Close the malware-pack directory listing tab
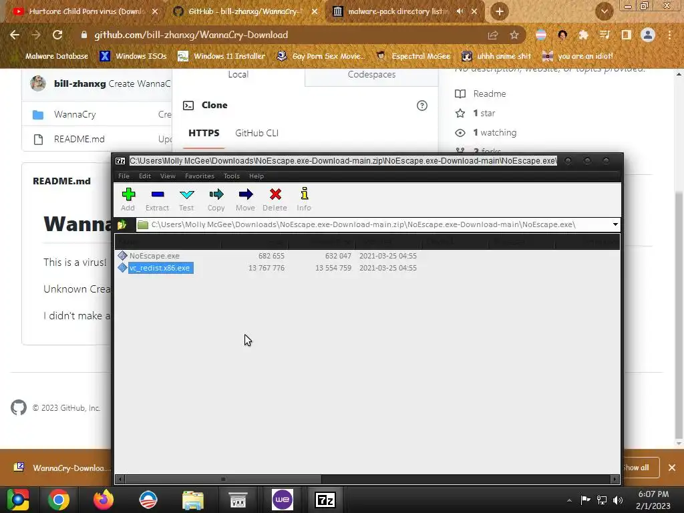Viewport: 684px width, 513px height. point(474,11)
